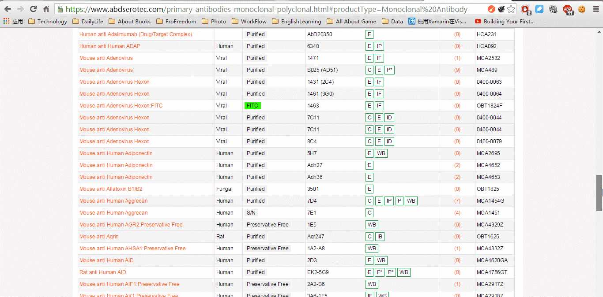Click the IB tag in the Agr247 row
Image resolution: width=603 pixels, height=297 pixels.
(x=380, y=237)
